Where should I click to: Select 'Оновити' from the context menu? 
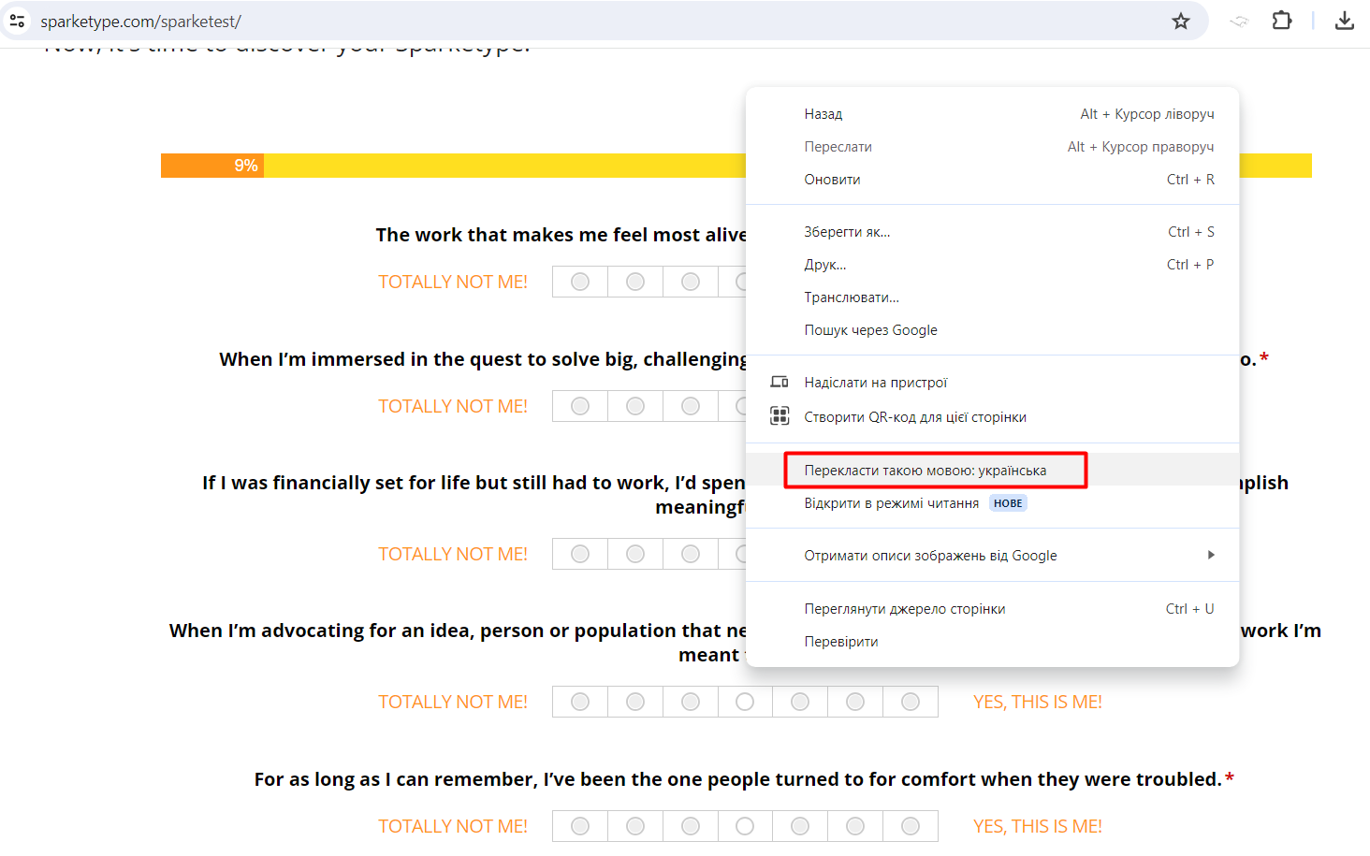click(832, 180)
